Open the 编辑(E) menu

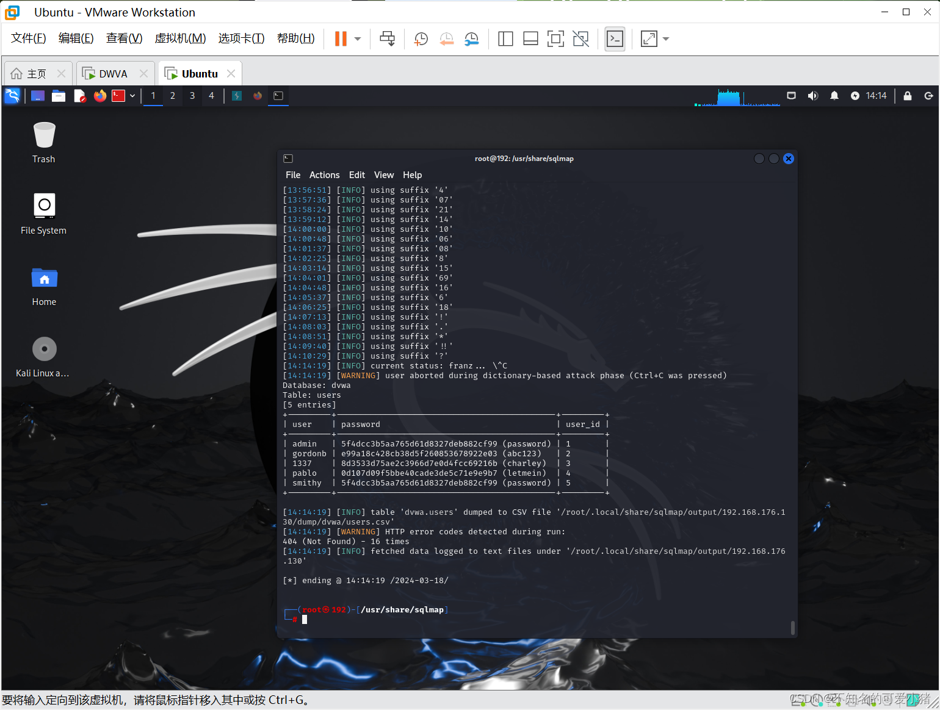tap(76, 38)
